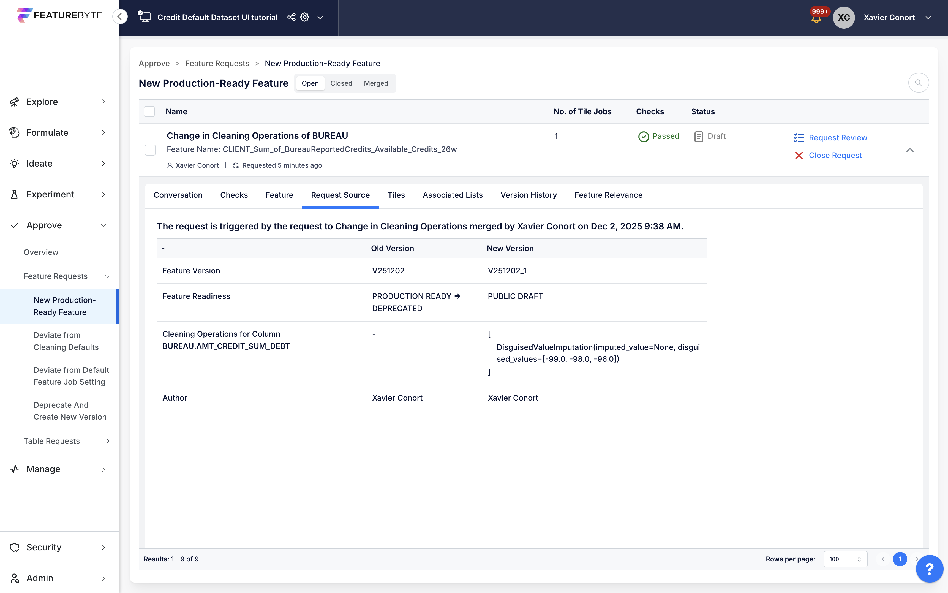948x593 pixels.
Task: Open the catalog settings gear icon
Action: [305, 17]
